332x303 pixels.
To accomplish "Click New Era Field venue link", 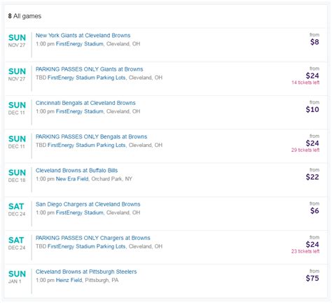I will [72, 179].
